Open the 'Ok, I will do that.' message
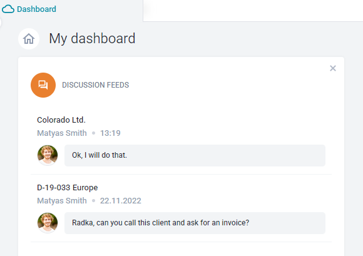363x256 pixels. point(195,155)
